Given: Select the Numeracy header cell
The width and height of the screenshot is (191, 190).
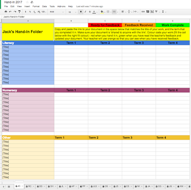Looking at the screenshot, I should point(28,90).
